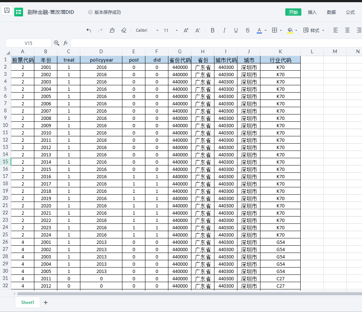362x312 pixels.
Task: Toggle strikethrough formatting
Action: click(248, 31)
